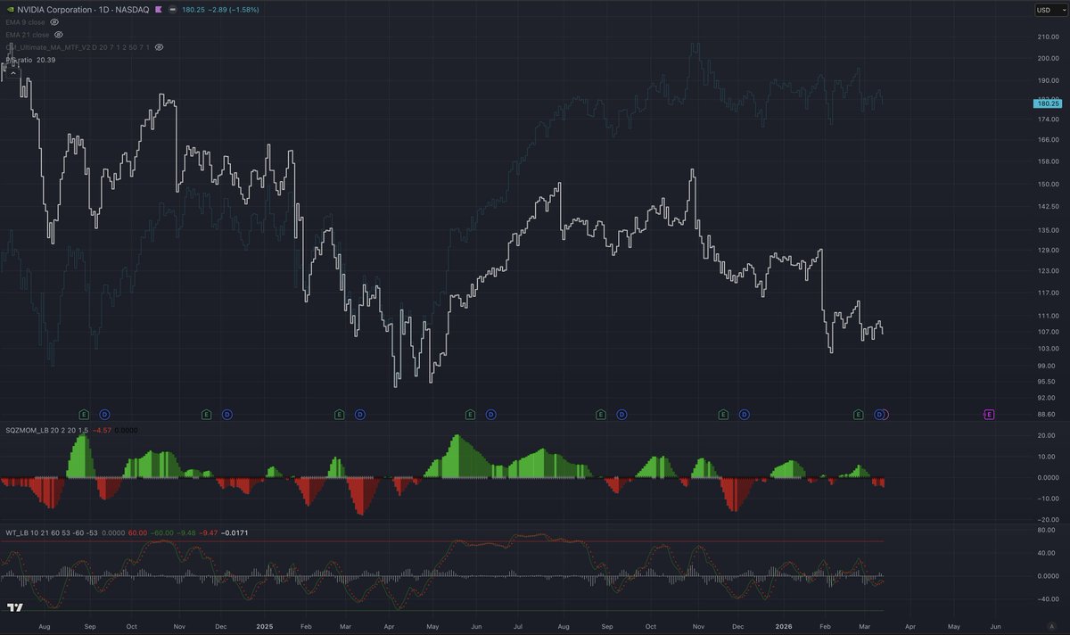Click the 142.50 price axis label
Viewport: 1070px width, 635px height.
[1047, 206]
